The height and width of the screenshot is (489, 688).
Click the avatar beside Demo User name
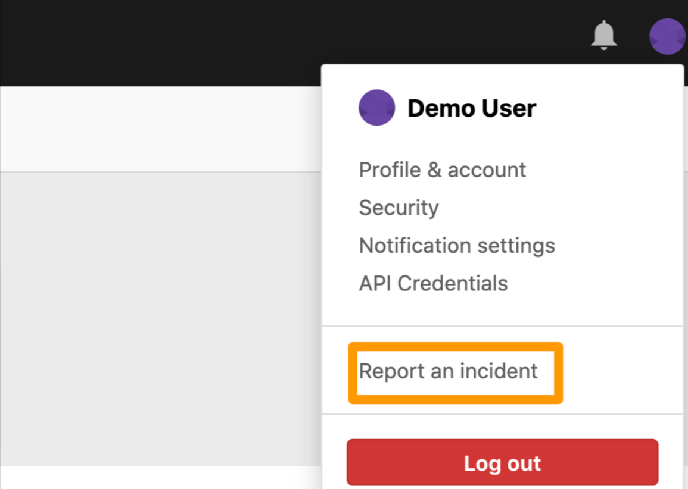[377, 108]
